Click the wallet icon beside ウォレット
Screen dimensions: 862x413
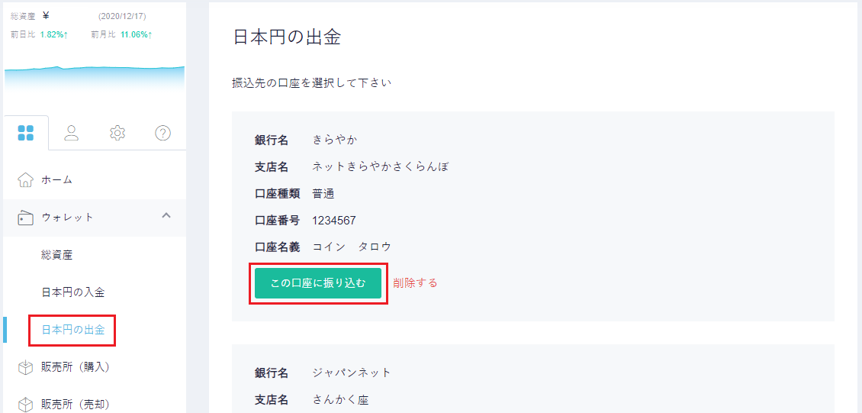(x=26, y=218)
